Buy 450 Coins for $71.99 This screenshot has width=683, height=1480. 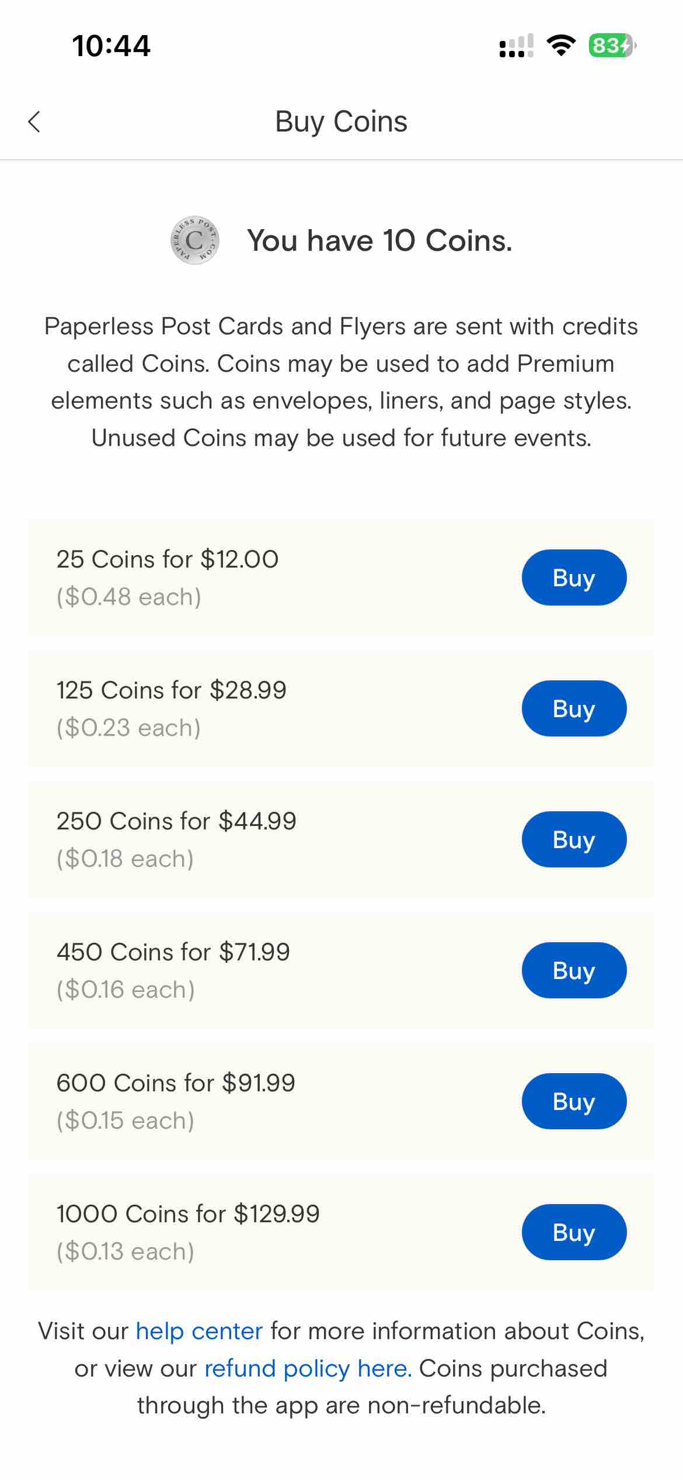(x=574, y=970)
